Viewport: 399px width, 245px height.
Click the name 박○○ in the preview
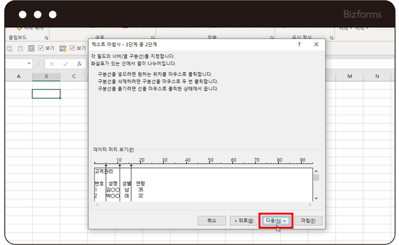113,196
